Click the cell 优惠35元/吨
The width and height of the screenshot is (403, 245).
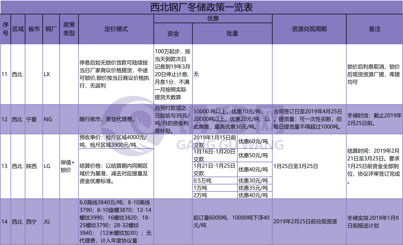pos(255,188)
